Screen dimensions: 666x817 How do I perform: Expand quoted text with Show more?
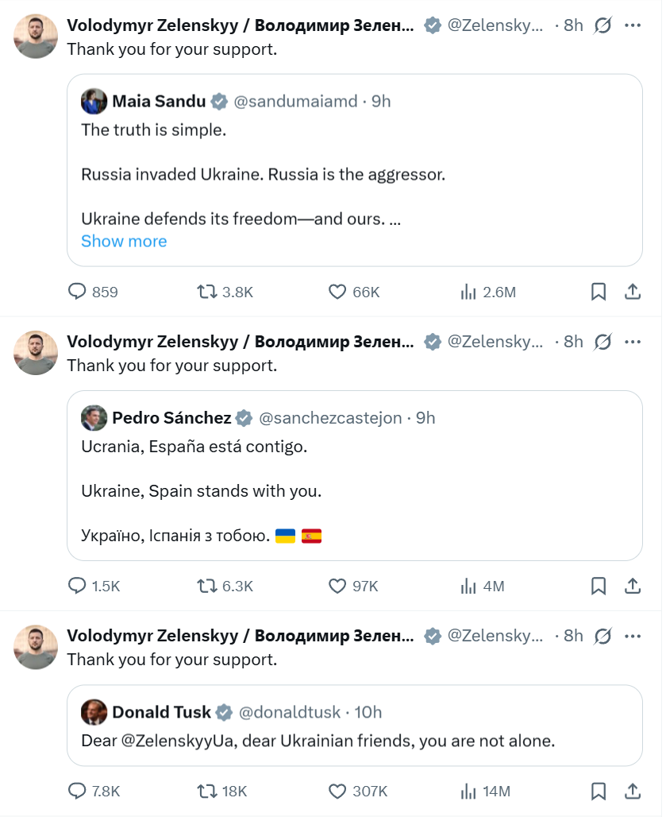point(124,241)
